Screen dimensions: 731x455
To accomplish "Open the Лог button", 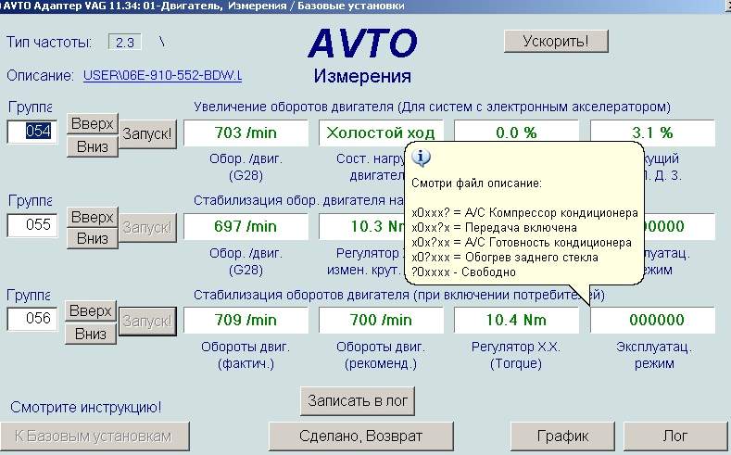I will 675,436.
